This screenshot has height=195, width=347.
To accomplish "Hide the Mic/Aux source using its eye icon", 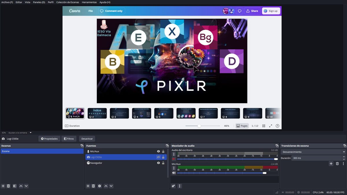I will (x=158, y=151).
